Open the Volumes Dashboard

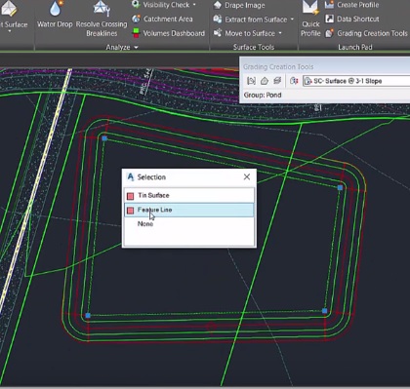tap(169, 33)
